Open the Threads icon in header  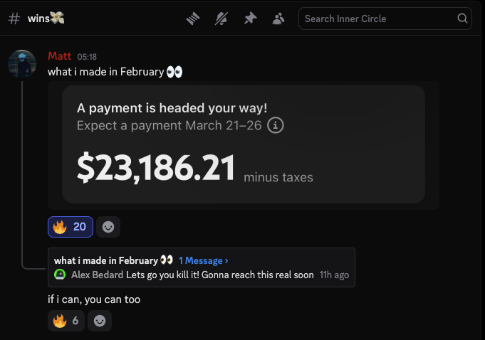(194, 18)
